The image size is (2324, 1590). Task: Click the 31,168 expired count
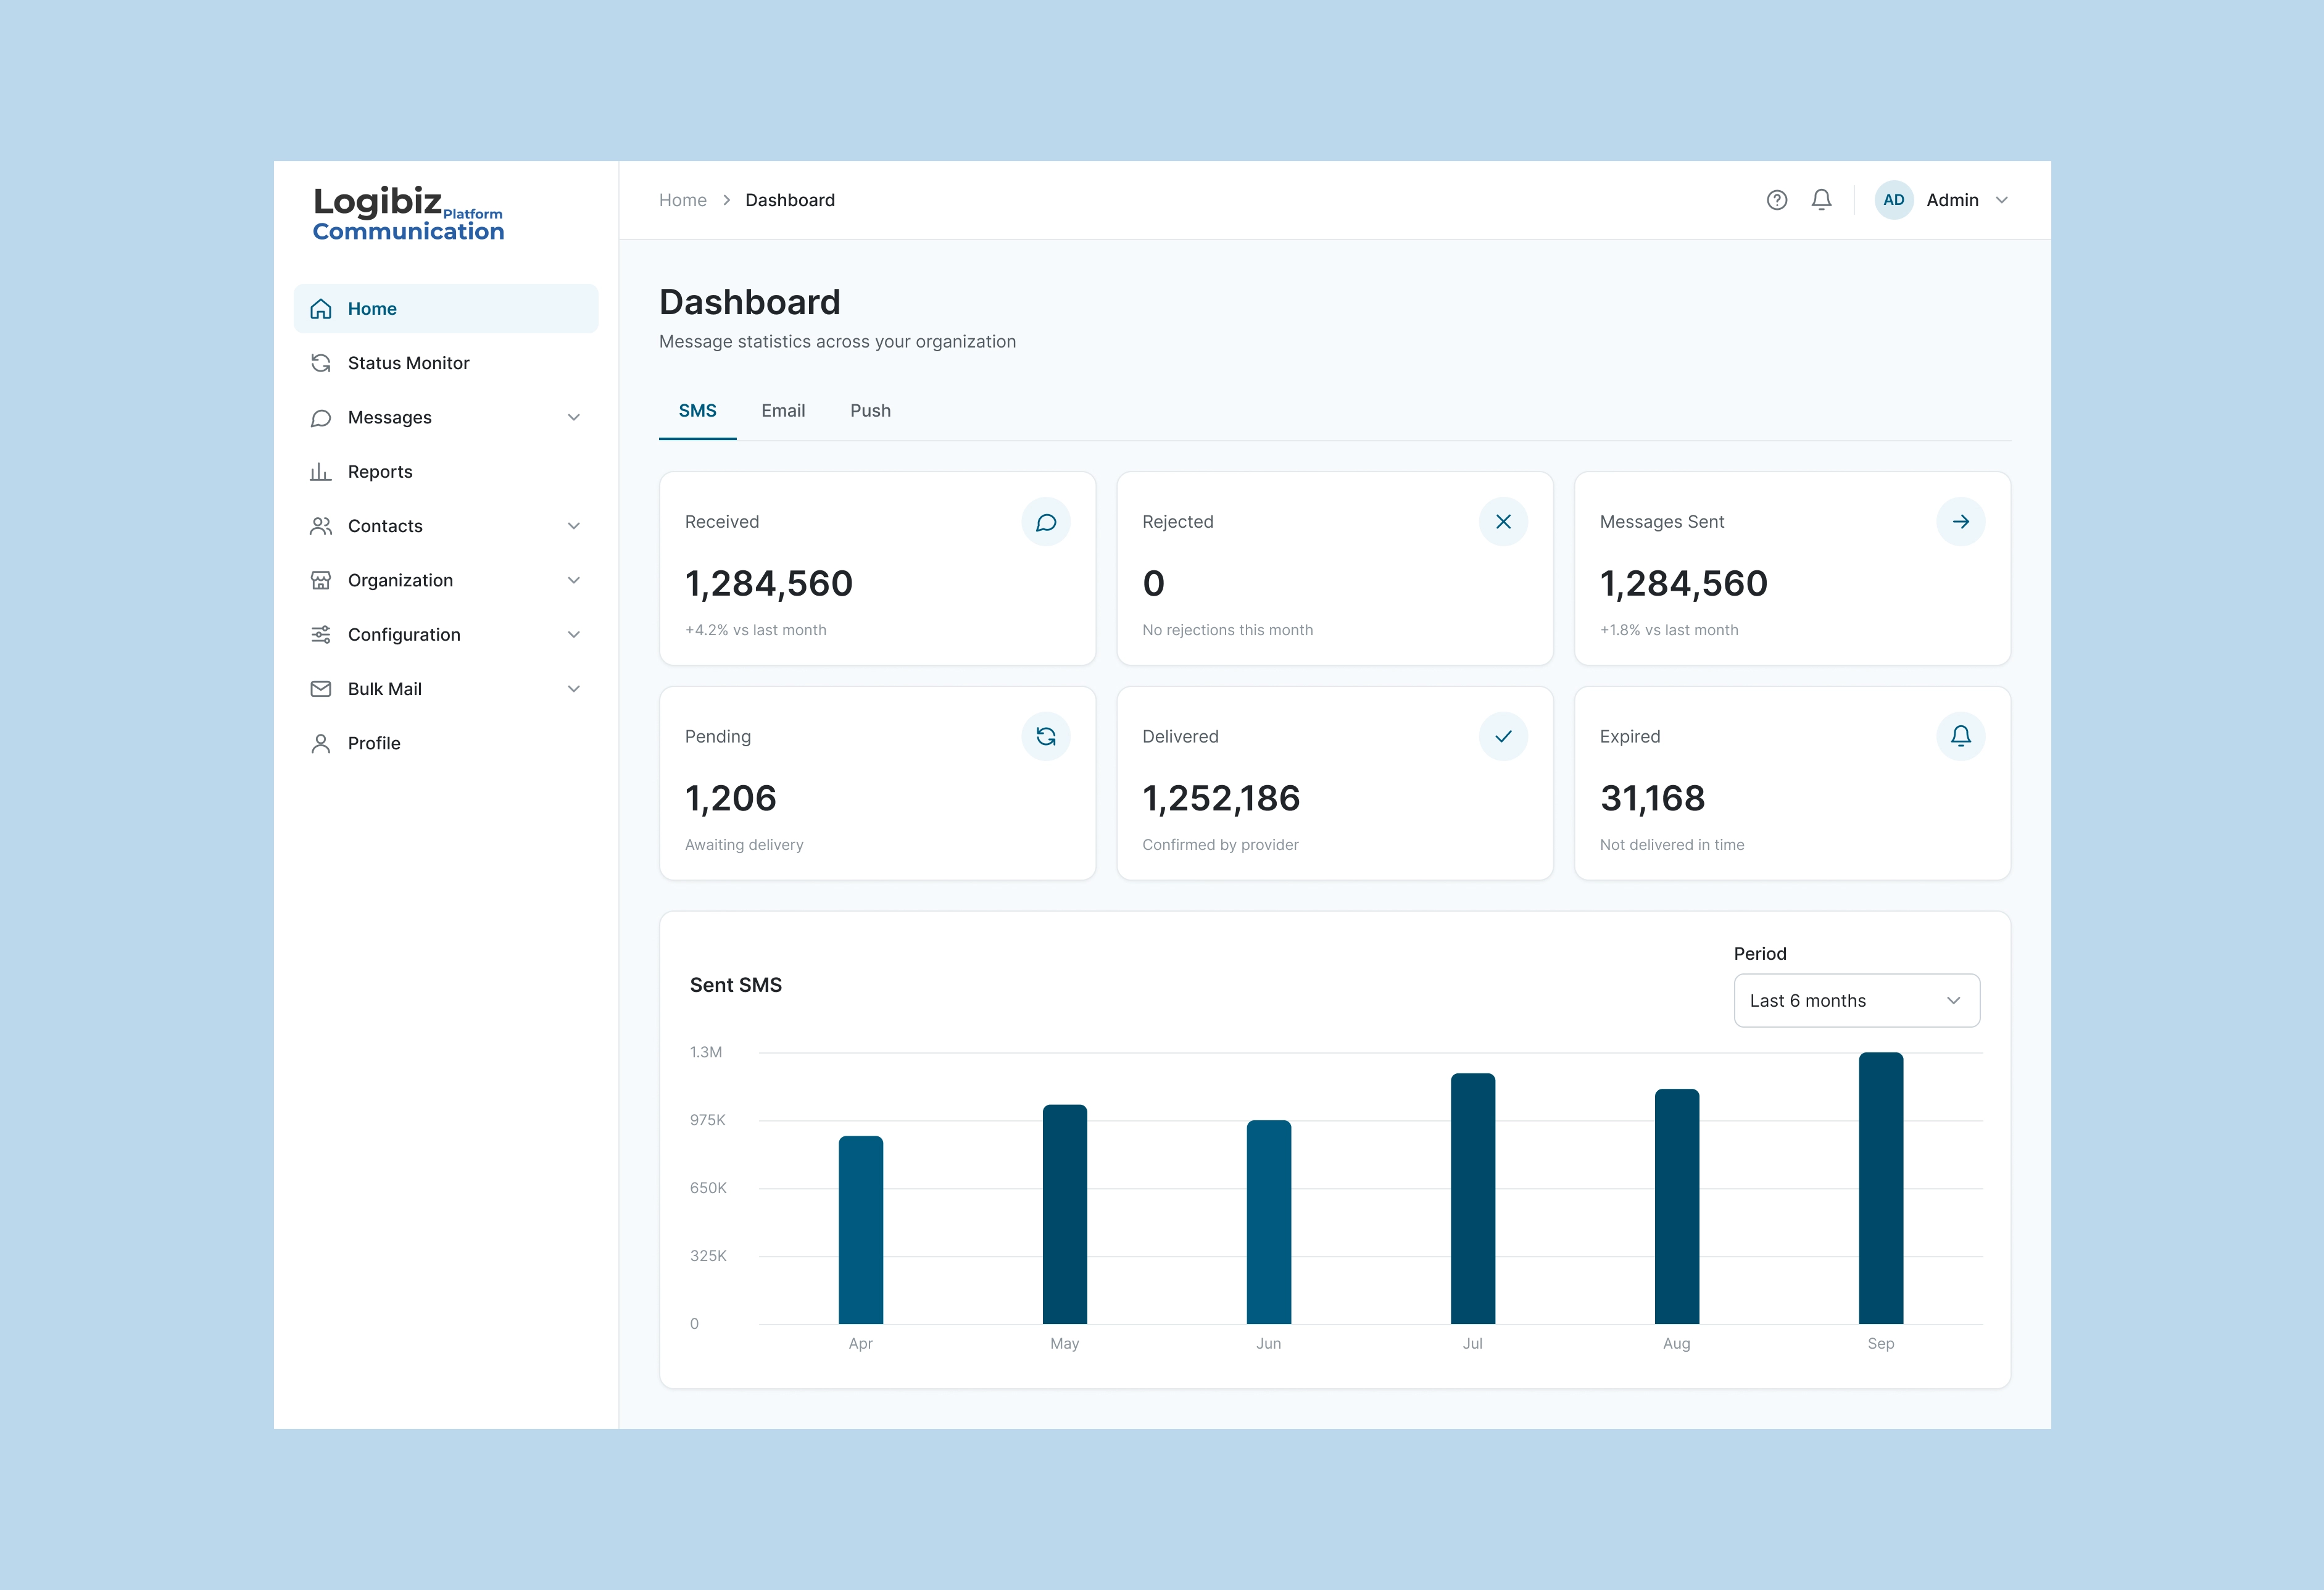click(1652, 798)
